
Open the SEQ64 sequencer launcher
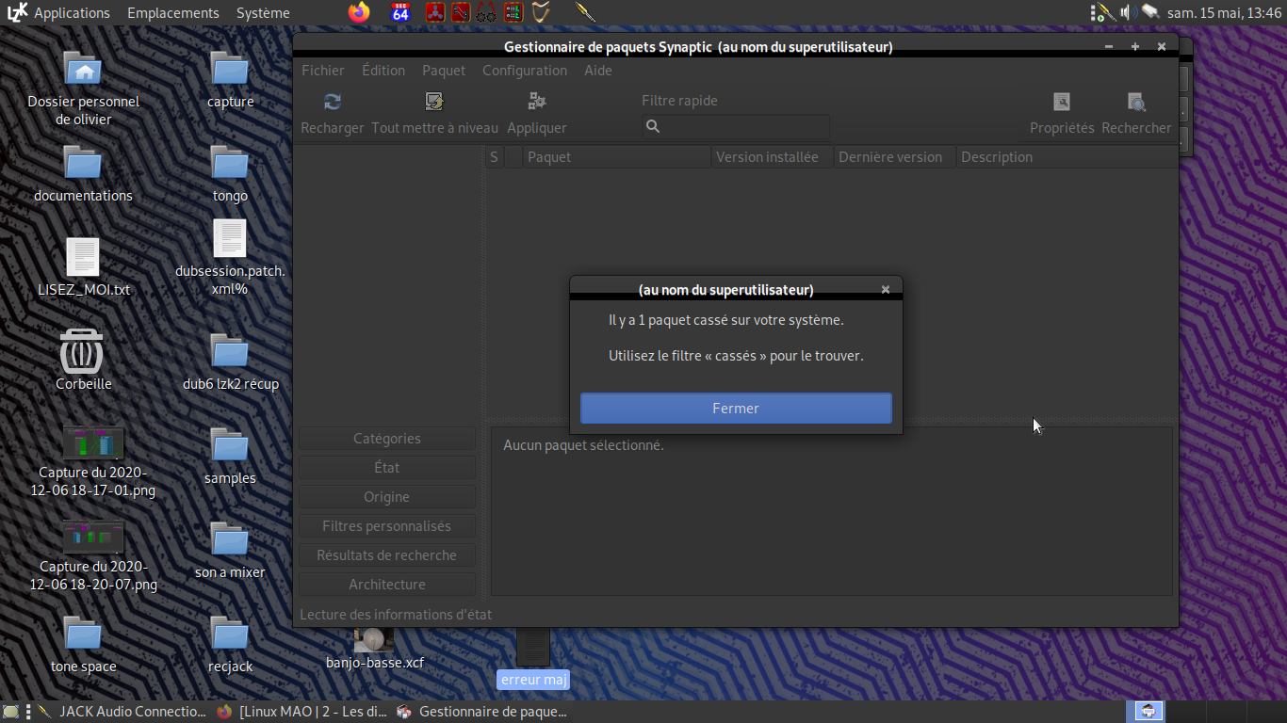(400, 12)
